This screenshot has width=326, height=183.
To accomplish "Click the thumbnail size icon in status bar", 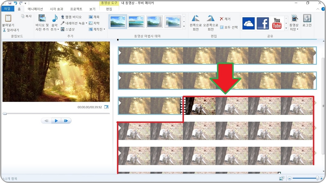I will 282,178.
